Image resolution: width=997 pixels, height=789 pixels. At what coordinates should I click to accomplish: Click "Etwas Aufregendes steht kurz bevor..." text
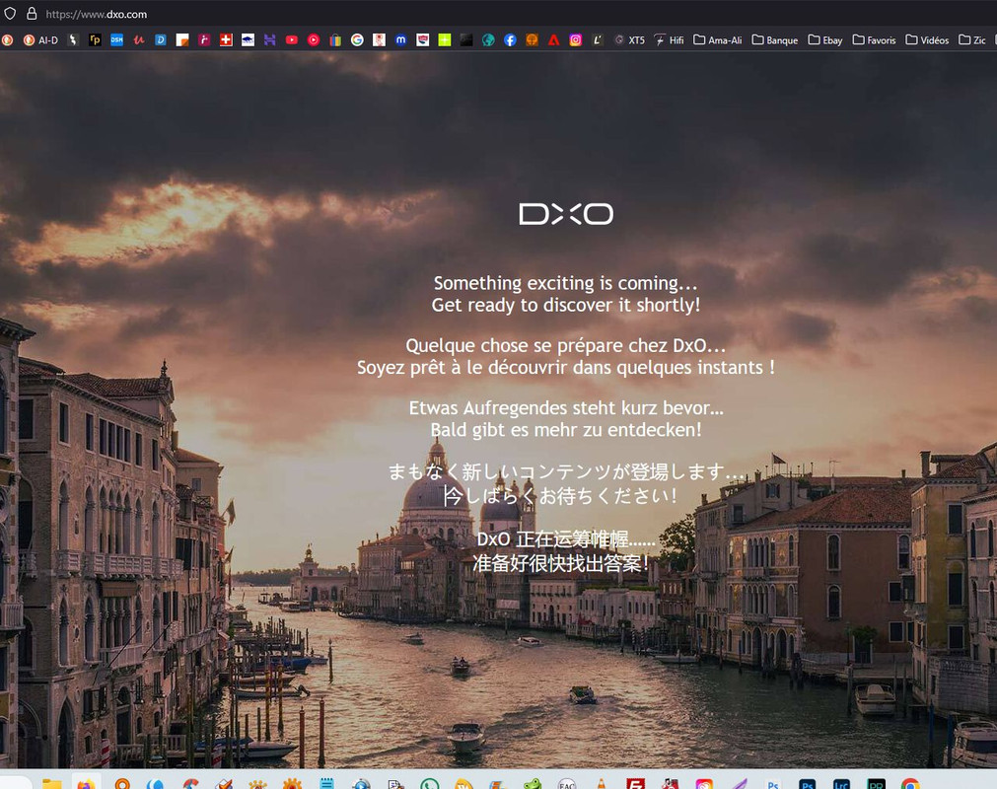coord(566,407)
